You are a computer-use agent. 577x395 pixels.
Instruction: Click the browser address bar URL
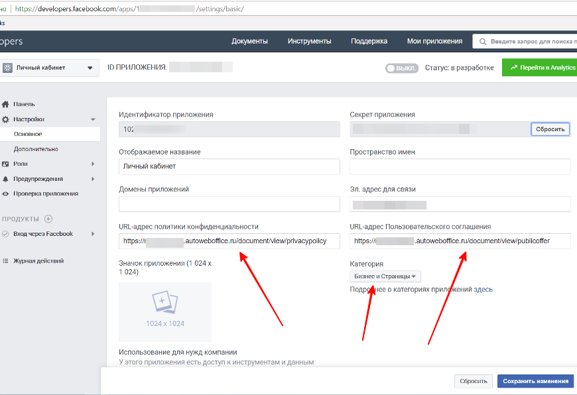(x=129, y=9)
